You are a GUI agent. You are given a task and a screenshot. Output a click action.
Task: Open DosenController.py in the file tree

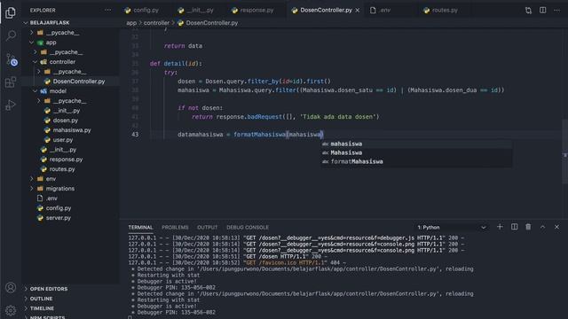(x=79, y=82)
